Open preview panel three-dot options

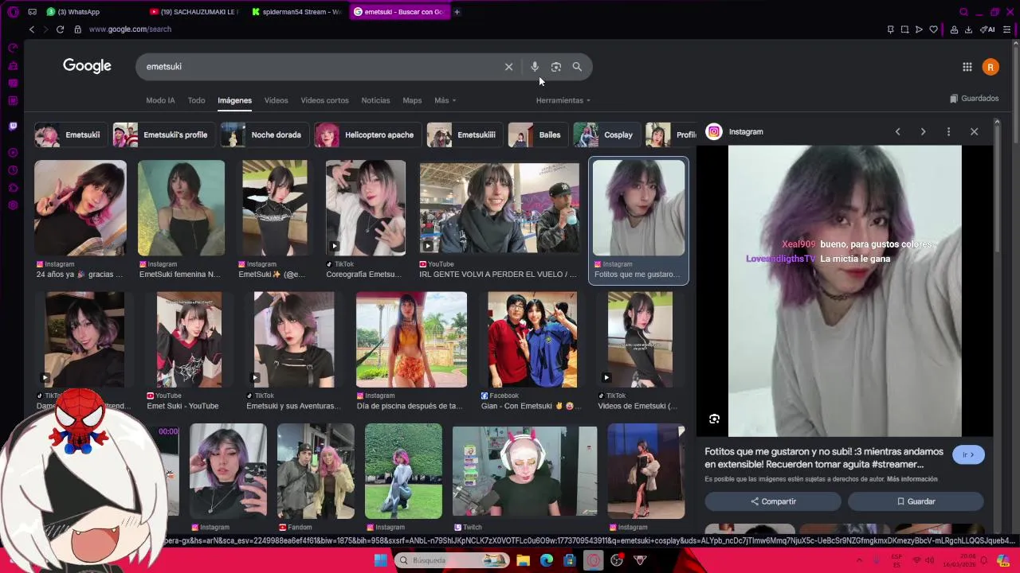948,132
